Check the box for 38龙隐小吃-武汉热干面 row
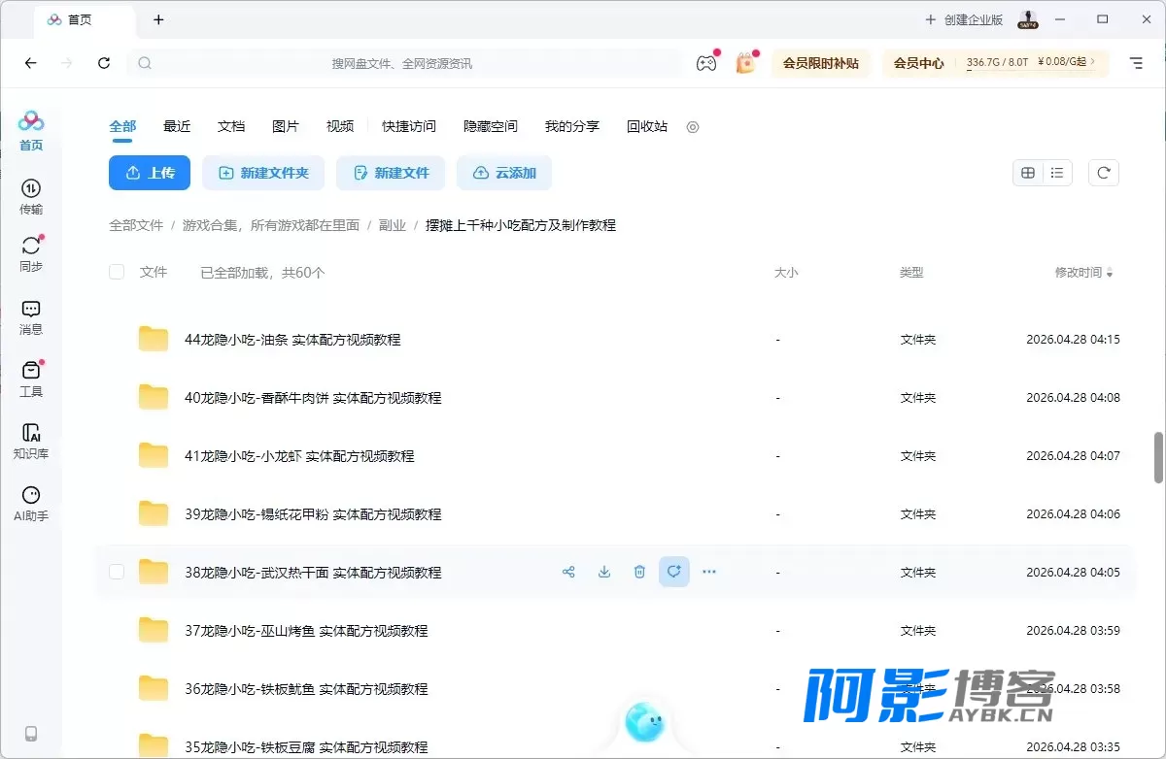The height and width of the screenshot is (759, 1166). tap(117, 573)
